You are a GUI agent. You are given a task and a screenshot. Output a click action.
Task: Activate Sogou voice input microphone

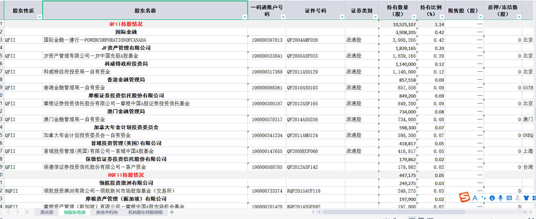coord(500,198)
